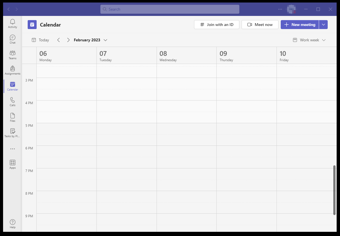Jump to Today in the calendar
The width and height of the screenshot is (340, 236).
(41, 40)
